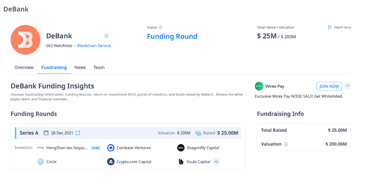Add DeBank to watchlist with star icon
This screenshot has width=369, height=182.
pyautogui.click(x=106, y=36)
